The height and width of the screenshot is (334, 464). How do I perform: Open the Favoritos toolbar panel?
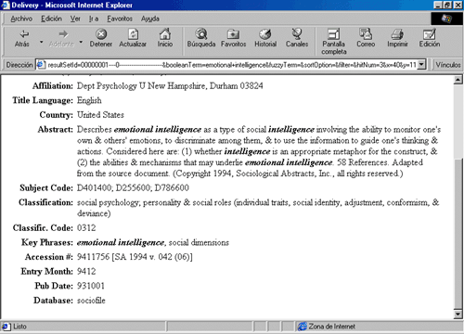click(233, 38)
